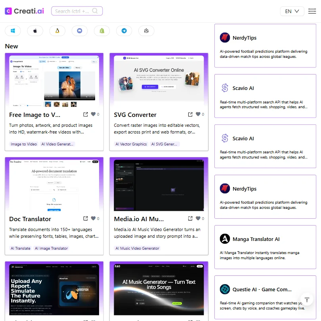
Task: Open external link for SVG Converter
Action: (190, 115)
